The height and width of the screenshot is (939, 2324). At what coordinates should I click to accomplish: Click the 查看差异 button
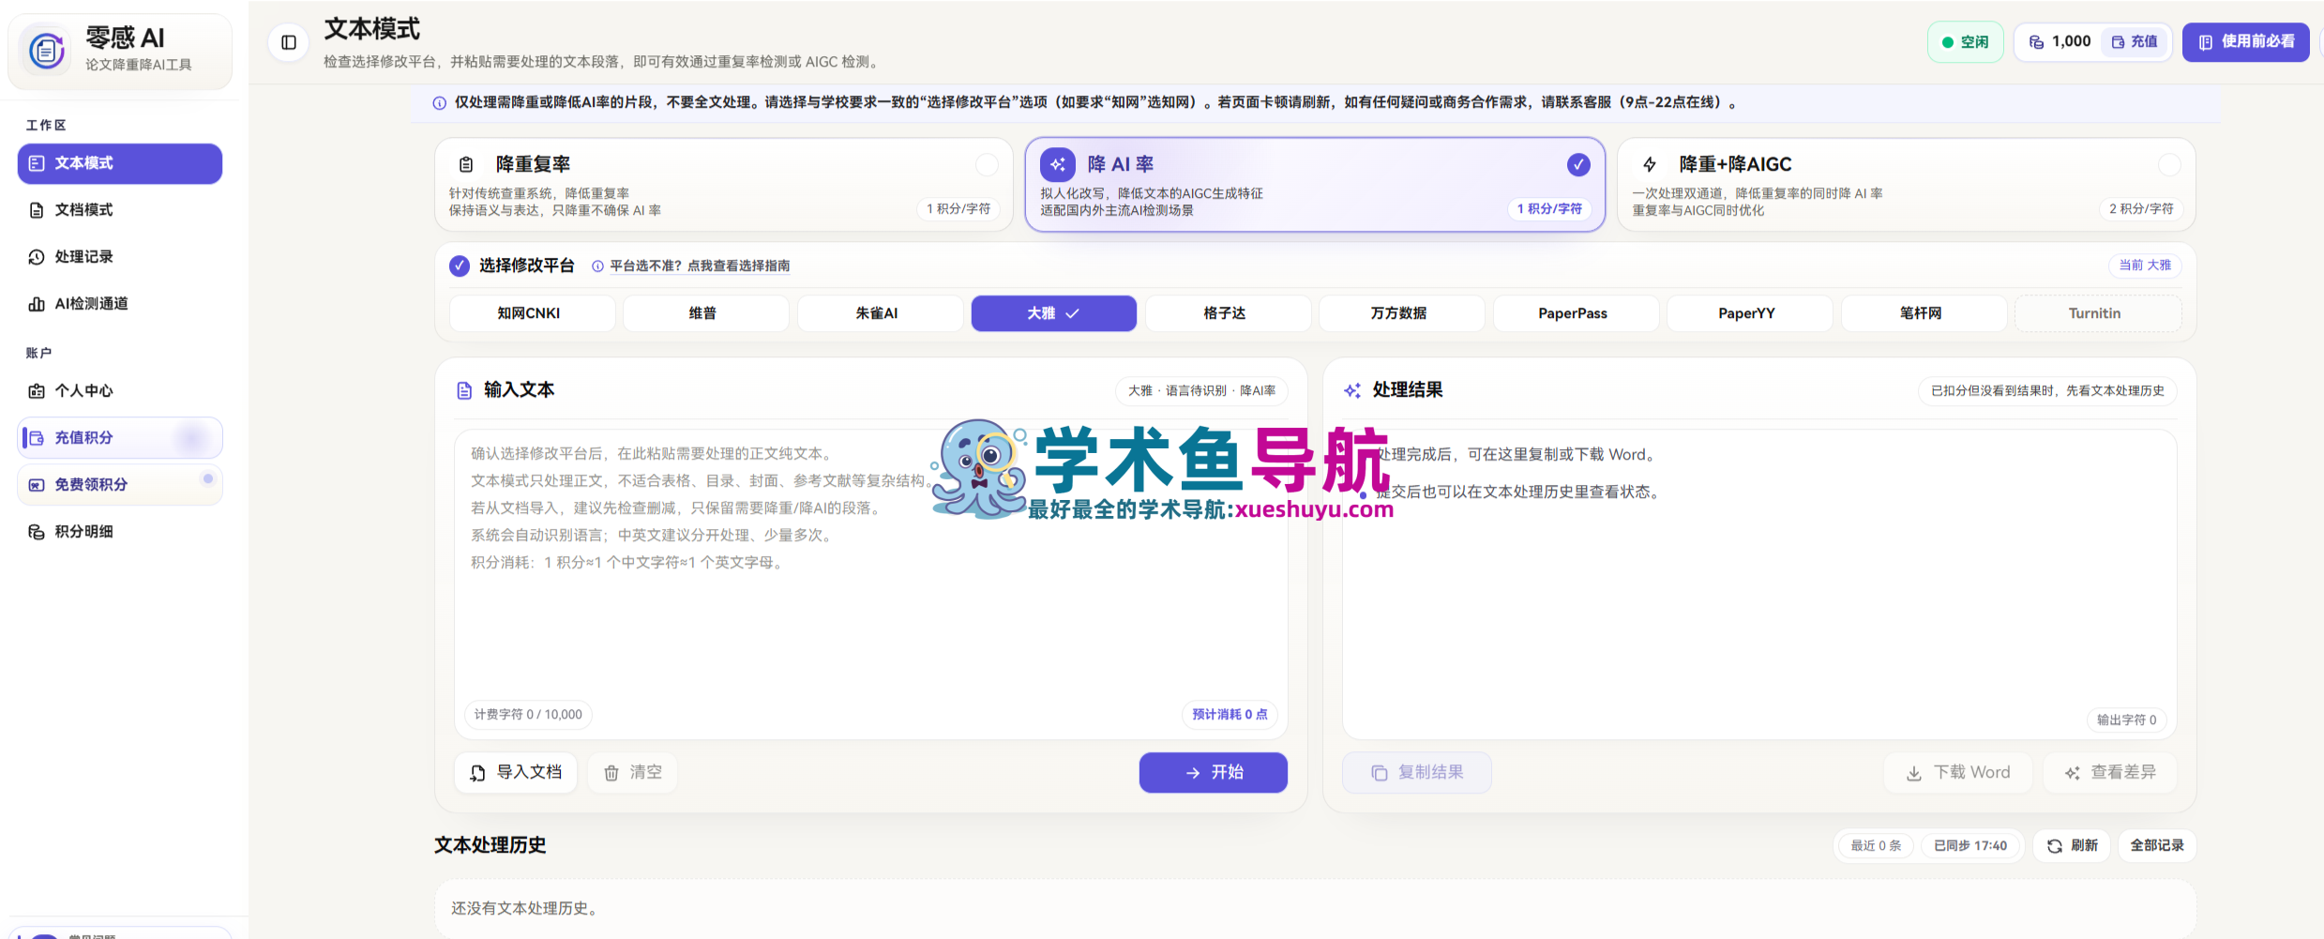pyautogui.click(x=2110, y=773)
